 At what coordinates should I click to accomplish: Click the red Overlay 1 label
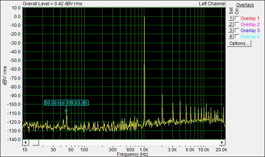250,19
